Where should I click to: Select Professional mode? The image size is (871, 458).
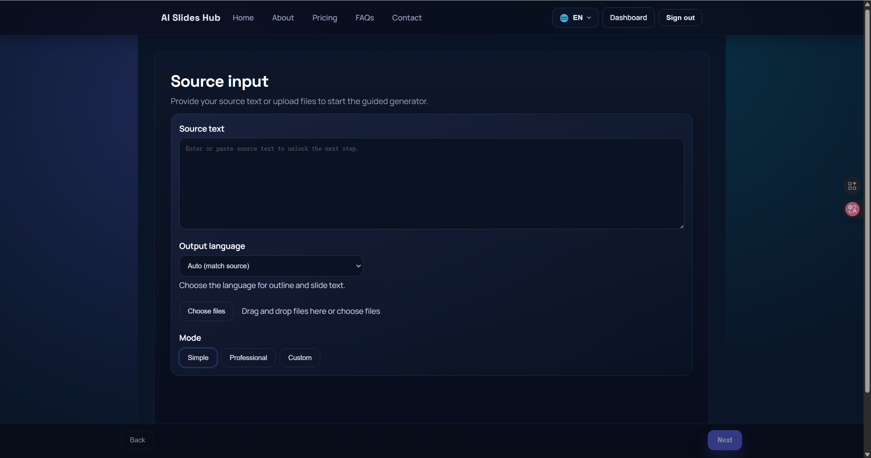pos(248,357)
